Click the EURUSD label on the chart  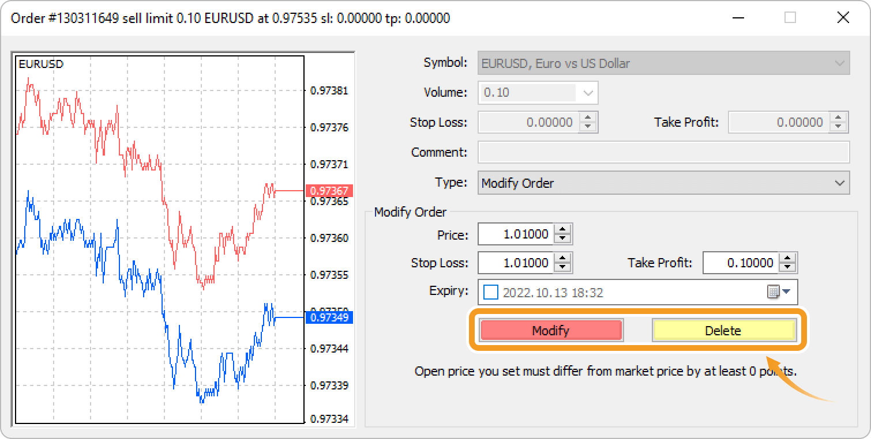(41, 64)
